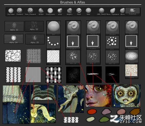Choose the TrimDynamic brush
This screenshot has width=145, height=126.
pos(50,12)
